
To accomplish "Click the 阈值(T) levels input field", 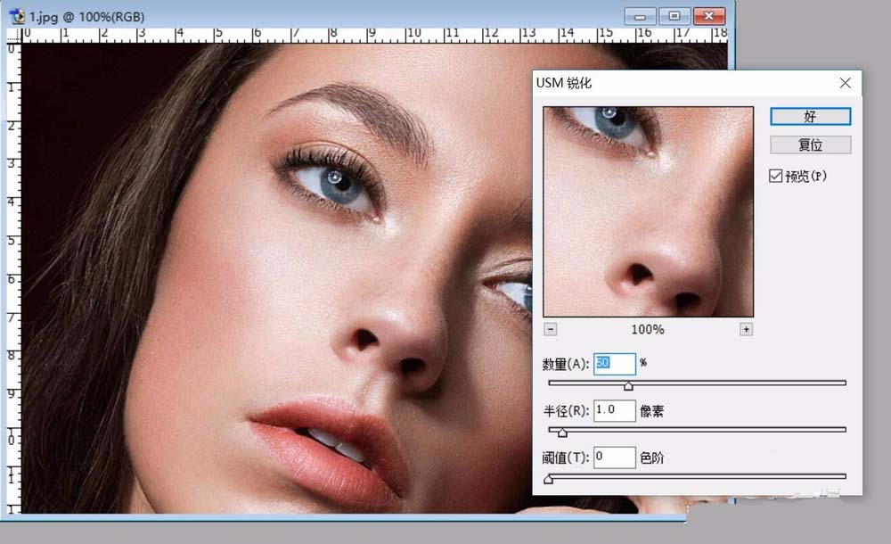I will pyautogui.click(x=613, y=457).
